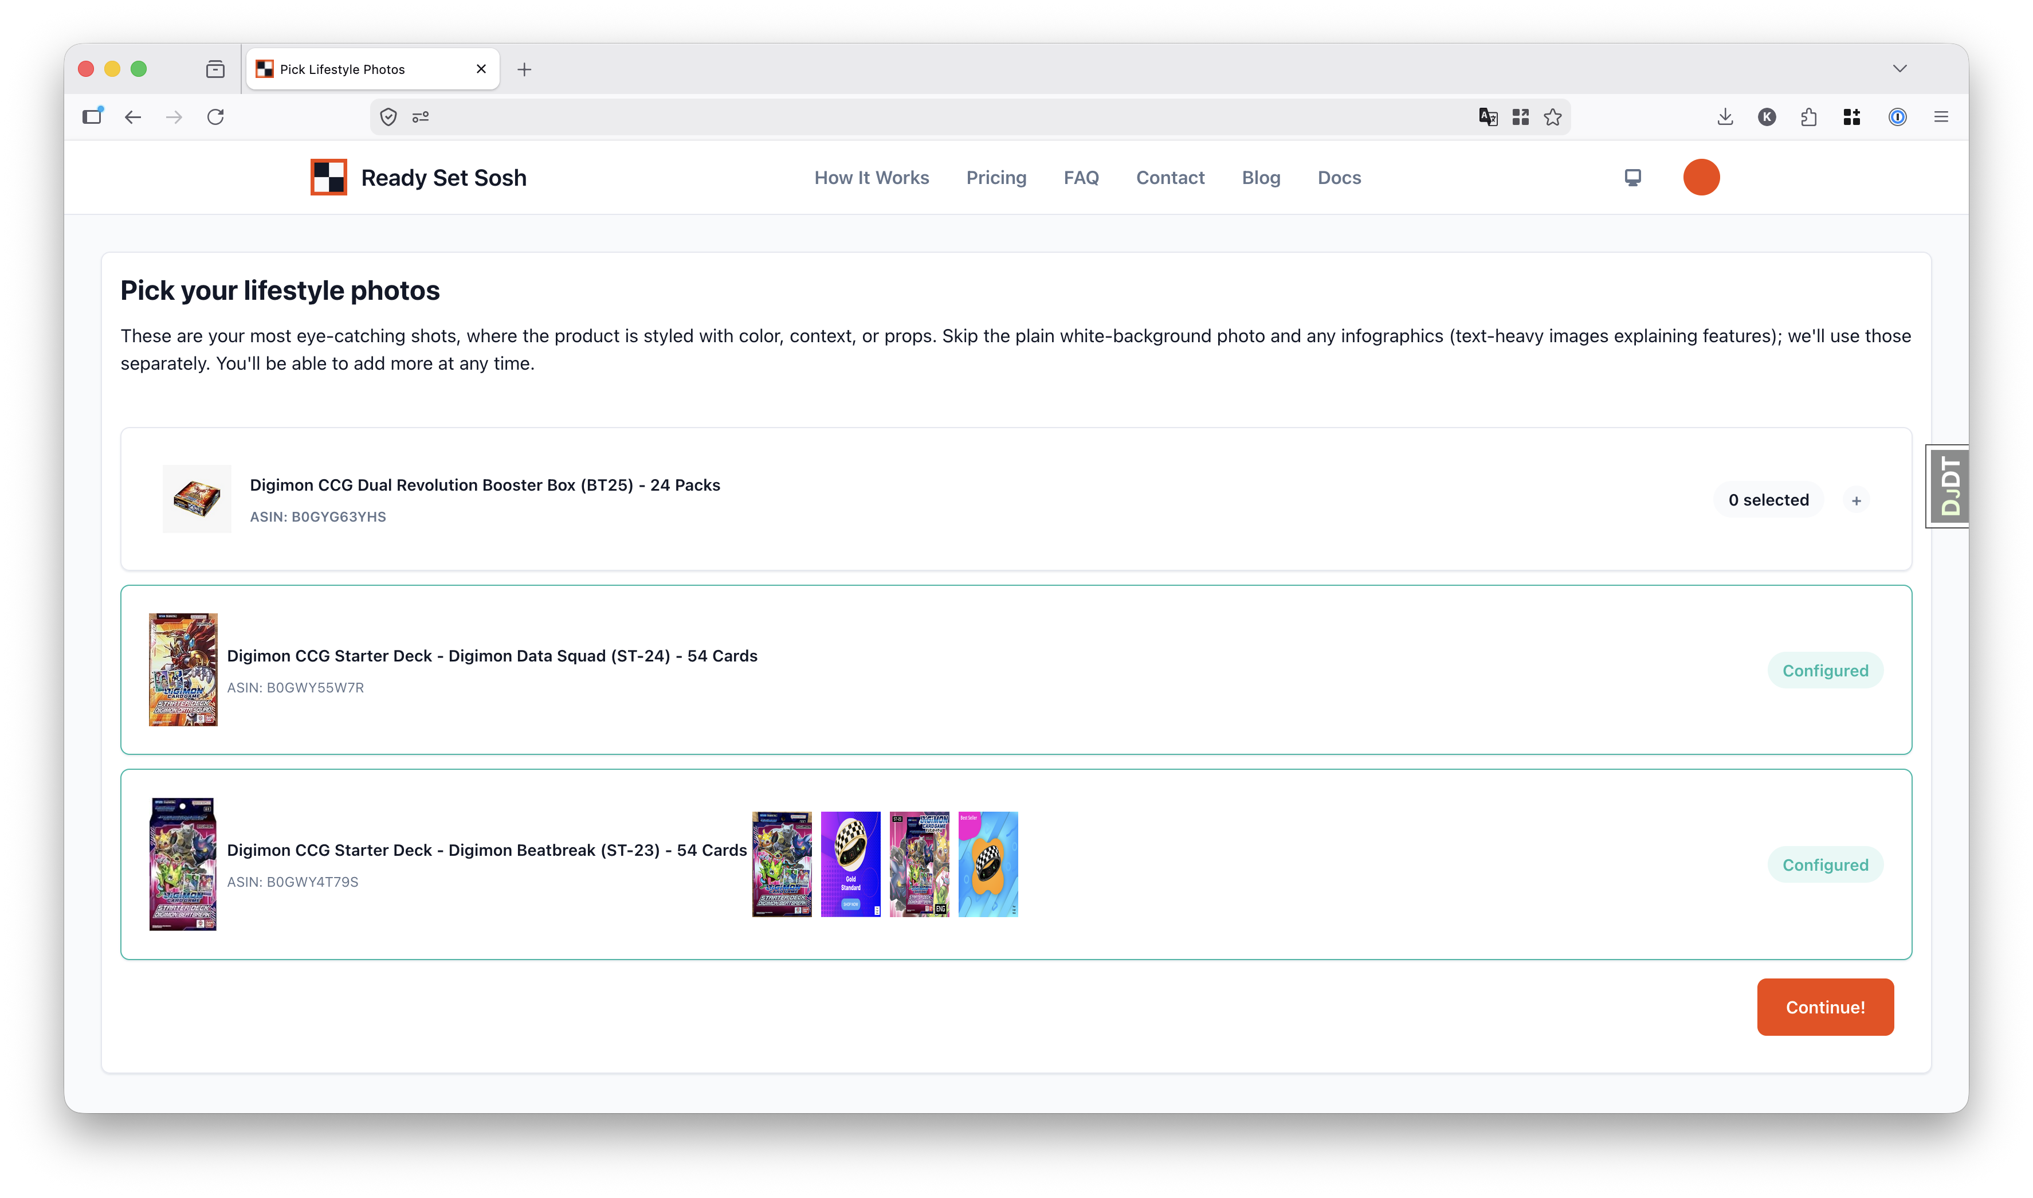
Task: Open the tab overview icon
Action: coord(215,69)
